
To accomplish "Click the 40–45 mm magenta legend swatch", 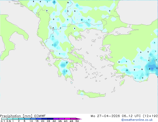I will point(68,119).
